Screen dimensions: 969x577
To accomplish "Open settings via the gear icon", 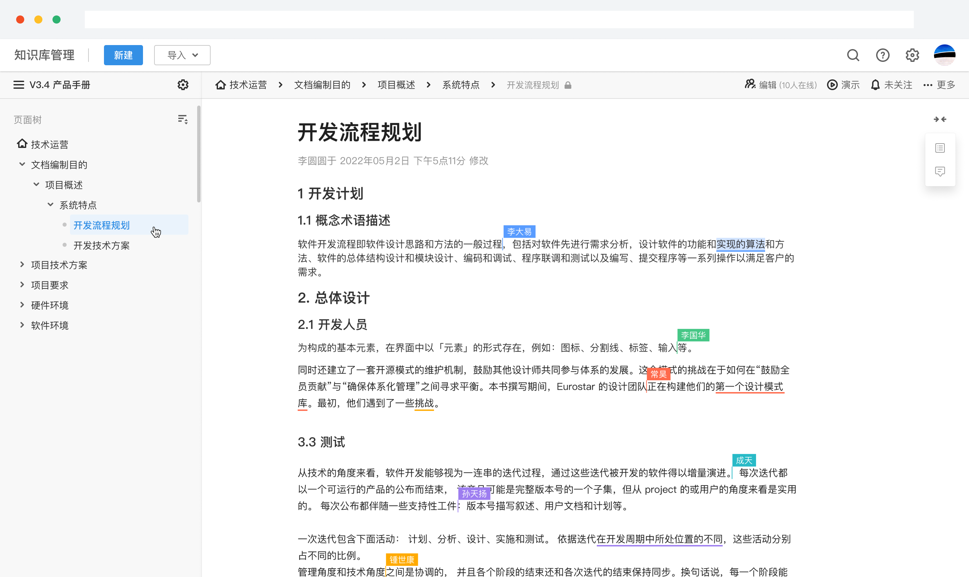I will [x=912, y=55].
